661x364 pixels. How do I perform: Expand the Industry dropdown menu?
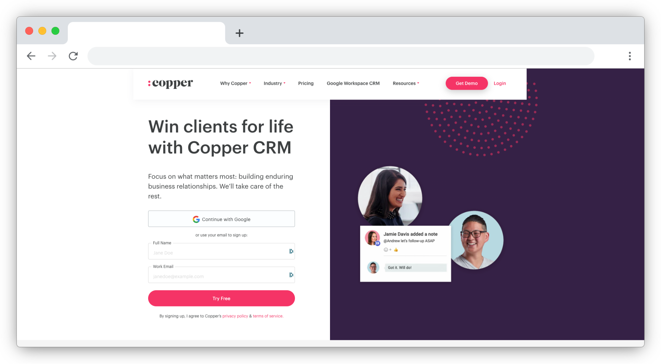(x=274, y=83)
